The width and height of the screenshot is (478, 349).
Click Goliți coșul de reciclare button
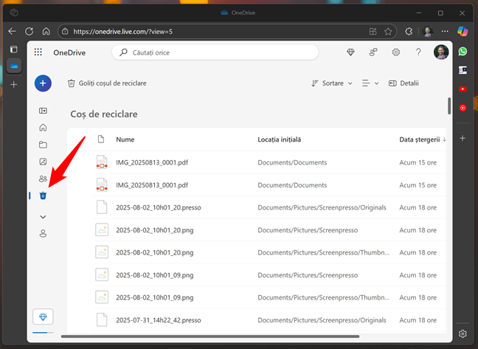click(107, 83)
